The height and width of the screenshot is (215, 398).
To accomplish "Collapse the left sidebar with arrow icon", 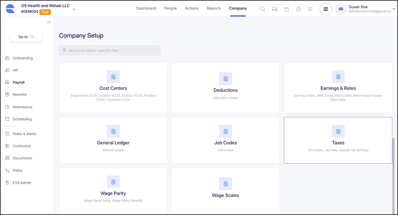I will coord(49,22).
